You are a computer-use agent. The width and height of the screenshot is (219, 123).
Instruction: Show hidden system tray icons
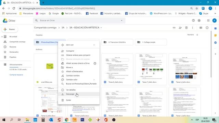point(192,120)
